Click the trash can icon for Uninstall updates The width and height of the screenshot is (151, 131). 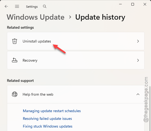tap(15, 41)
